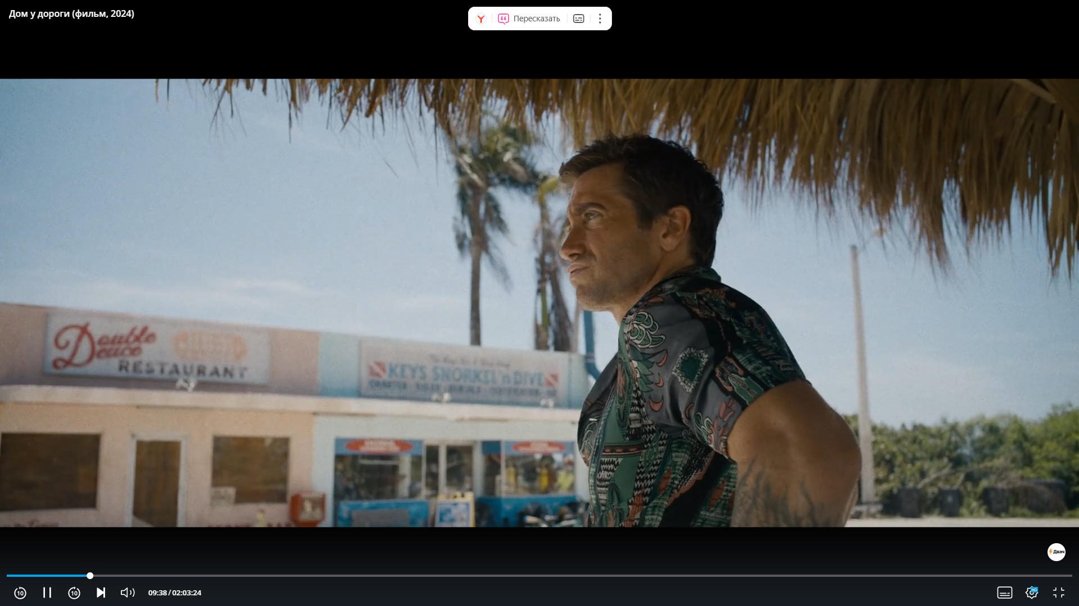This screenshot has width=1079, height=606.
Task: Click the pink speech-bubble retelling icon
Action: pyautogui.click(x=504, y=19)
